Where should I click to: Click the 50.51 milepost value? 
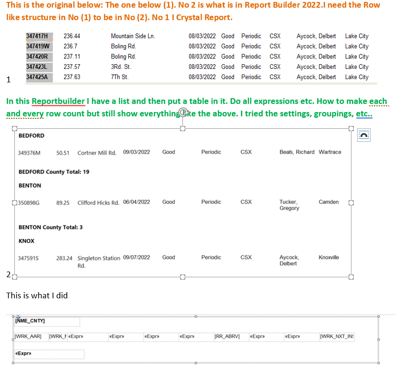coord(63,153)
